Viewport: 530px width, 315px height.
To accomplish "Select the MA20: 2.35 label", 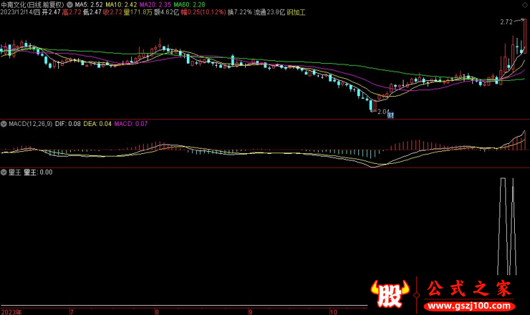I will [x=155, y=5].
